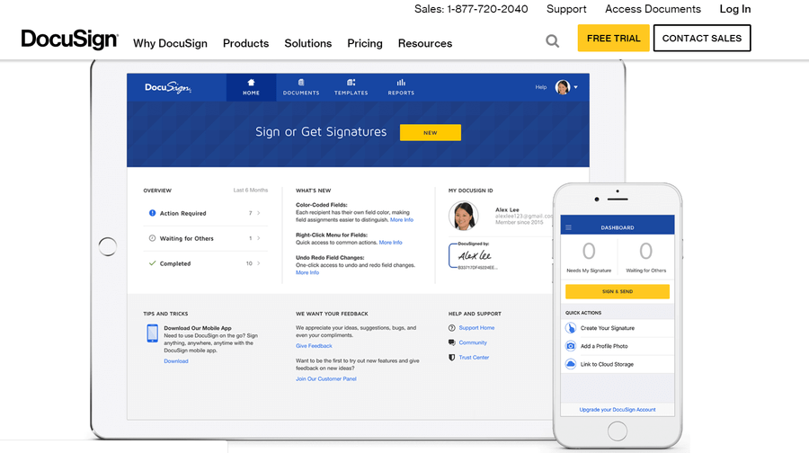Open the Products menu
Screen dimensions: 809x453
coord(245,43)
